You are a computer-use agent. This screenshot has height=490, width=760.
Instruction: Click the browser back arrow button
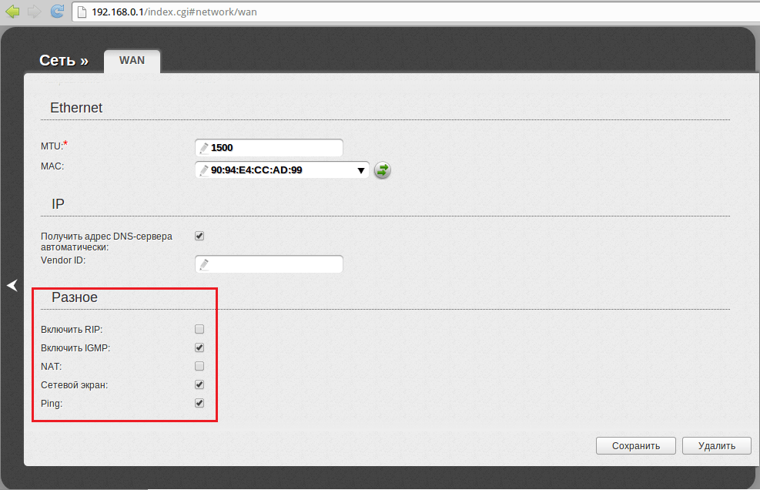click(12, 12)
